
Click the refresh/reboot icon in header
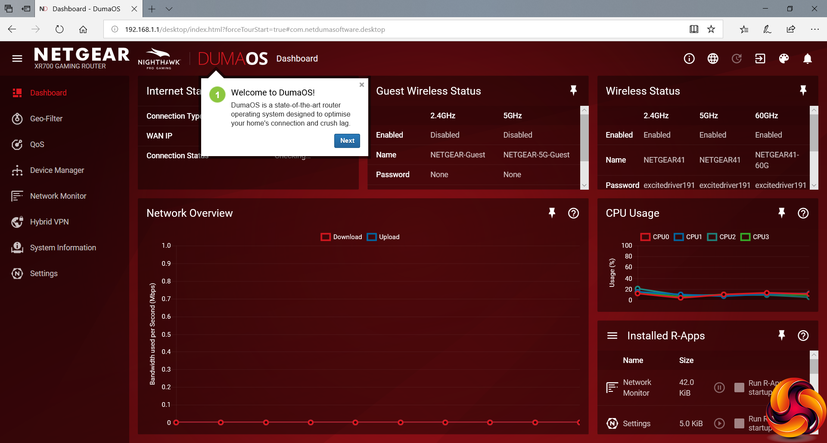[x=737, y=58]
